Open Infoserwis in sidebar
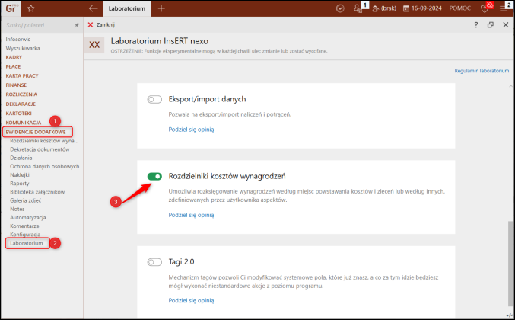 click(x=17, y=39)
